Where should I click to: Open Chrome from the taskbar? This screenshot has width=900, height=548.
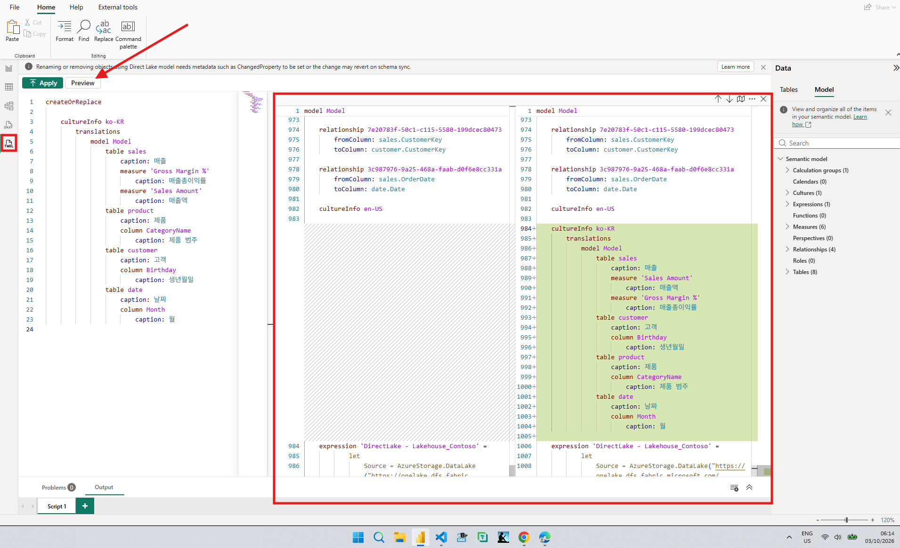(x=524, y=537)
